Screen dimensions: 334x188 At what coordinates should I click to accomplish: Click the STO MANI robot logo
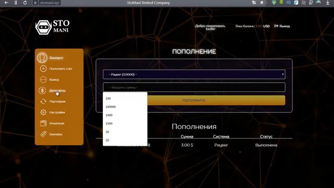click(x=52, y=27)
